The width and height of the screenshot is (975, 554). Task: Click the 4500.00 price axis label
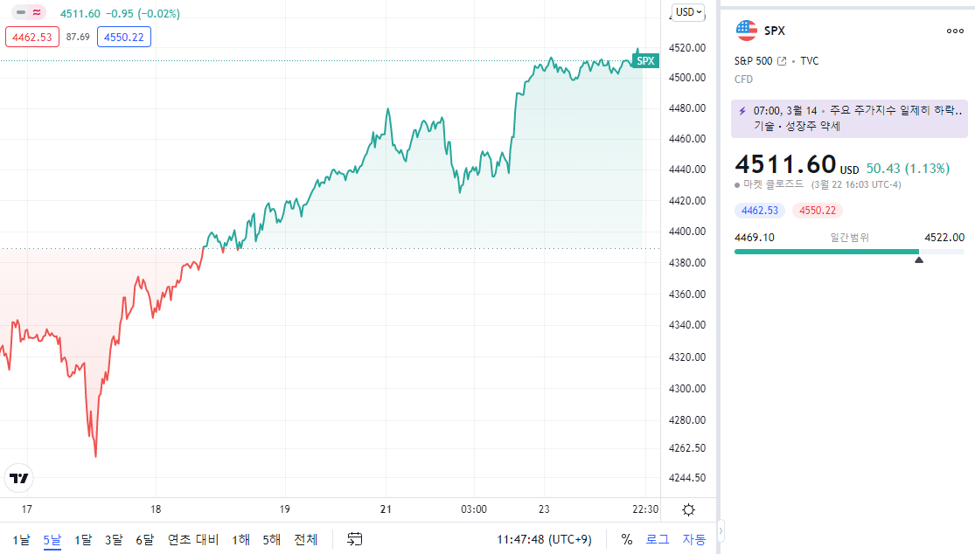pyautogui.click(x=687, y=78)
